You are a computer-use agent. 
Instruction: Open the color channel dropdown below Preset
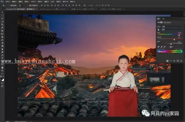pyautogui.click(x=172, y=29)
